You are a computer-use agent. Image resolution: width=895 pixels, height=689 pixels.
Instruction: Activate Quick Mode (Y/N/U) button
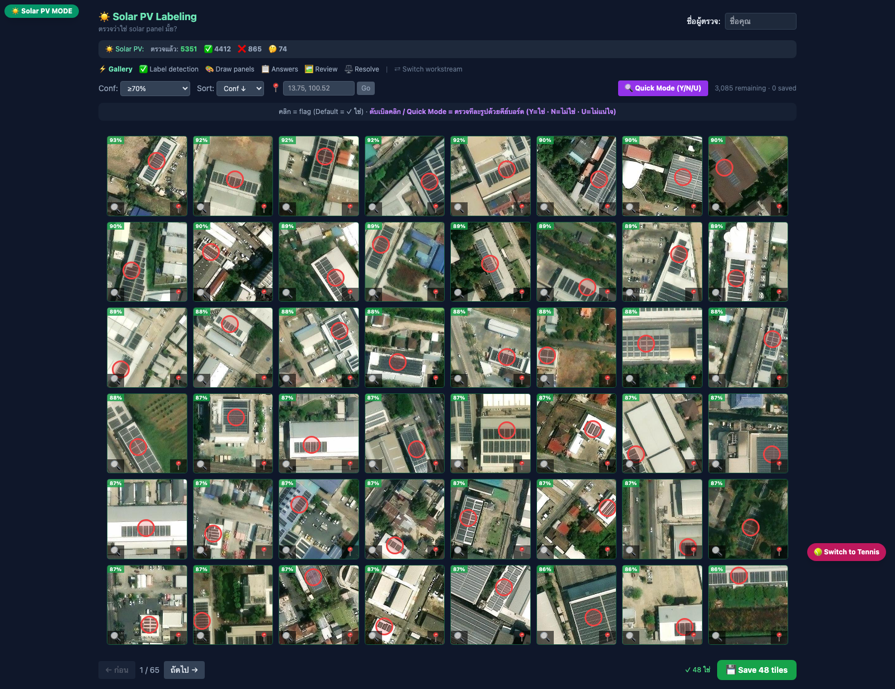(x=663, y=88)
